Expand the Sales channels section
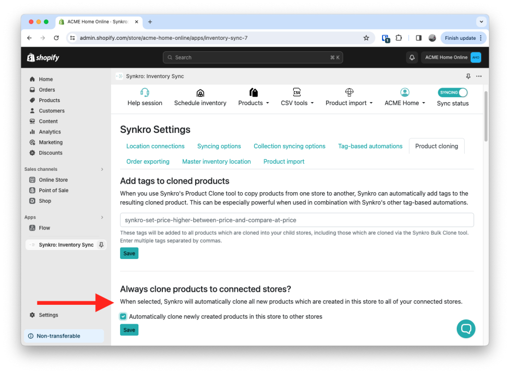The image size is (510, 373). coord(102,169)
